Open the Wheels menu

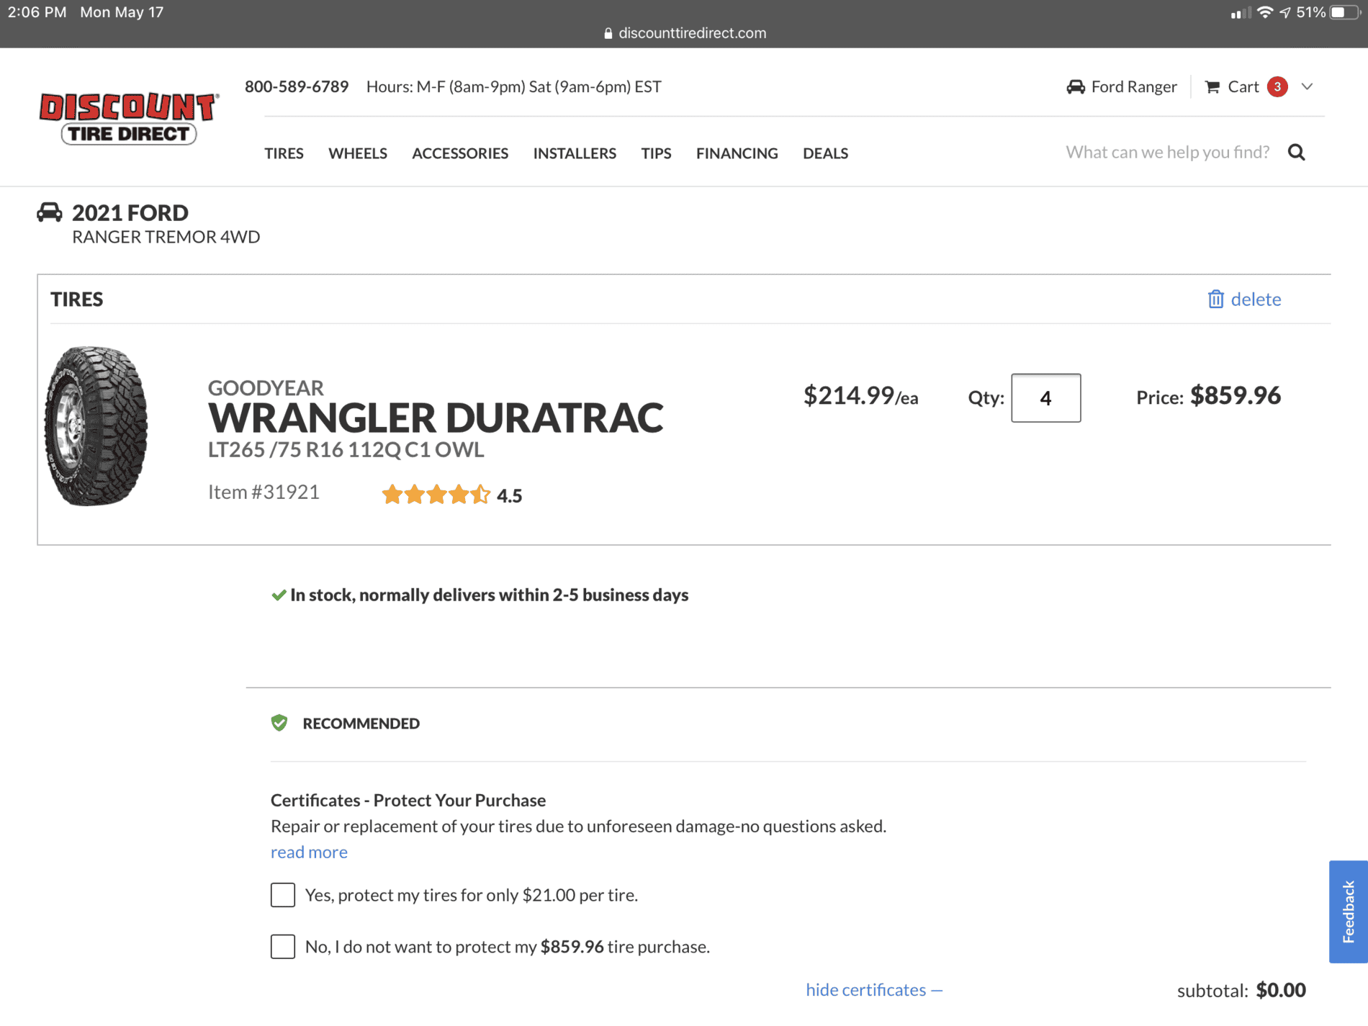coord(358,153)
